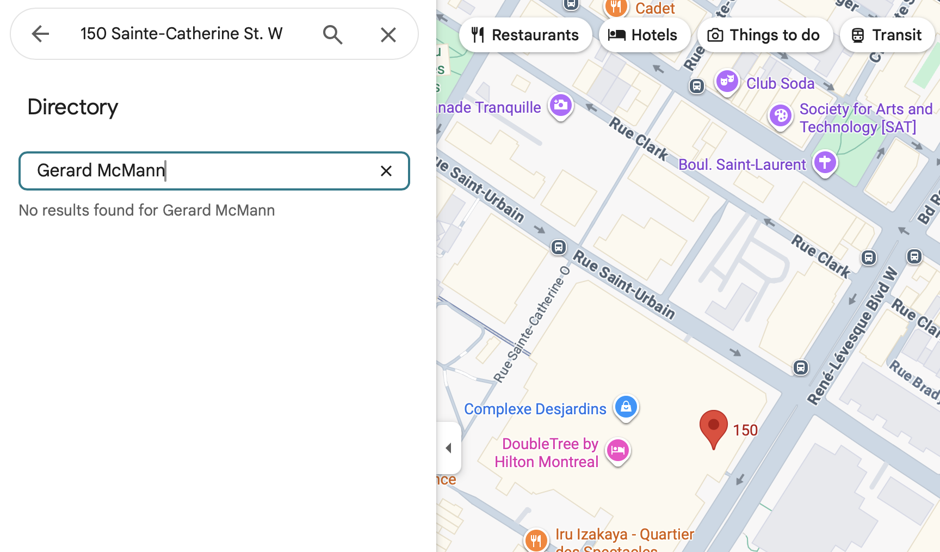This screenshot has width=940, height=552.
Task: Select the "Boul. Saint-Laurent" place label
Action: click(x=742, y=164)
